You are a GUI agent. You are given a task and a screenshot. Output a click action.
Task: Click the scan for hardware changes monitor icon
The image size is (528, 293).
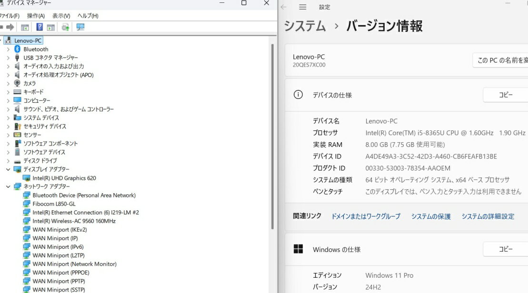80,27
